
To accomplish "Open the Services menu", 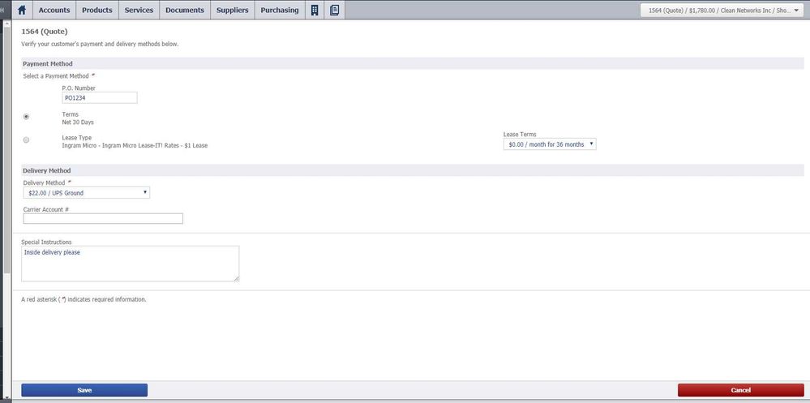I will tap(139, 10).
